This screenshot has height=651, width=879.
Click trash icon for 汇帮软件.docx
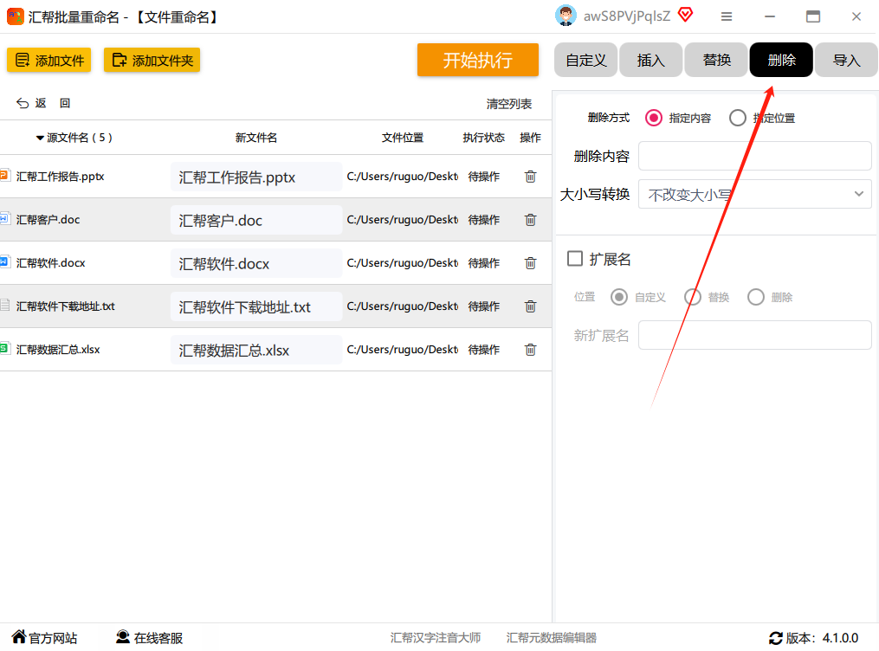coord(530,263)
